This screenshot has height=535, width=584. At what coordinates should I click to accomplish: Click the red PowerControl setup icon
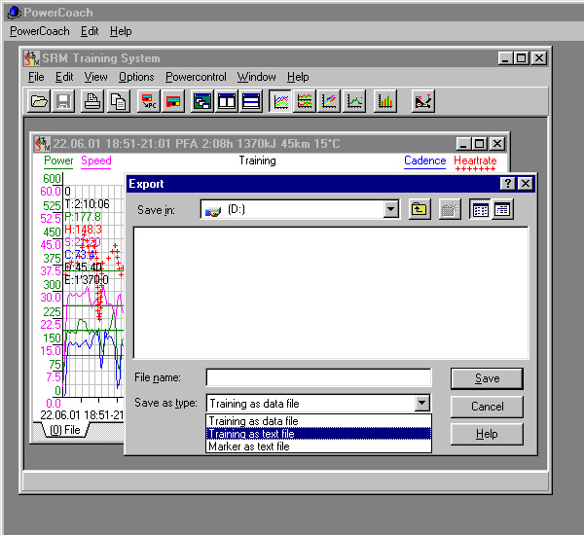[x=173, y=101]
